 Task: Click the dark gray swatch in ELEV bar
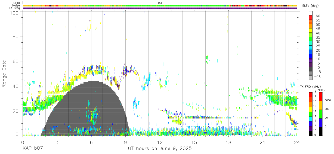(x=310, y=70)
